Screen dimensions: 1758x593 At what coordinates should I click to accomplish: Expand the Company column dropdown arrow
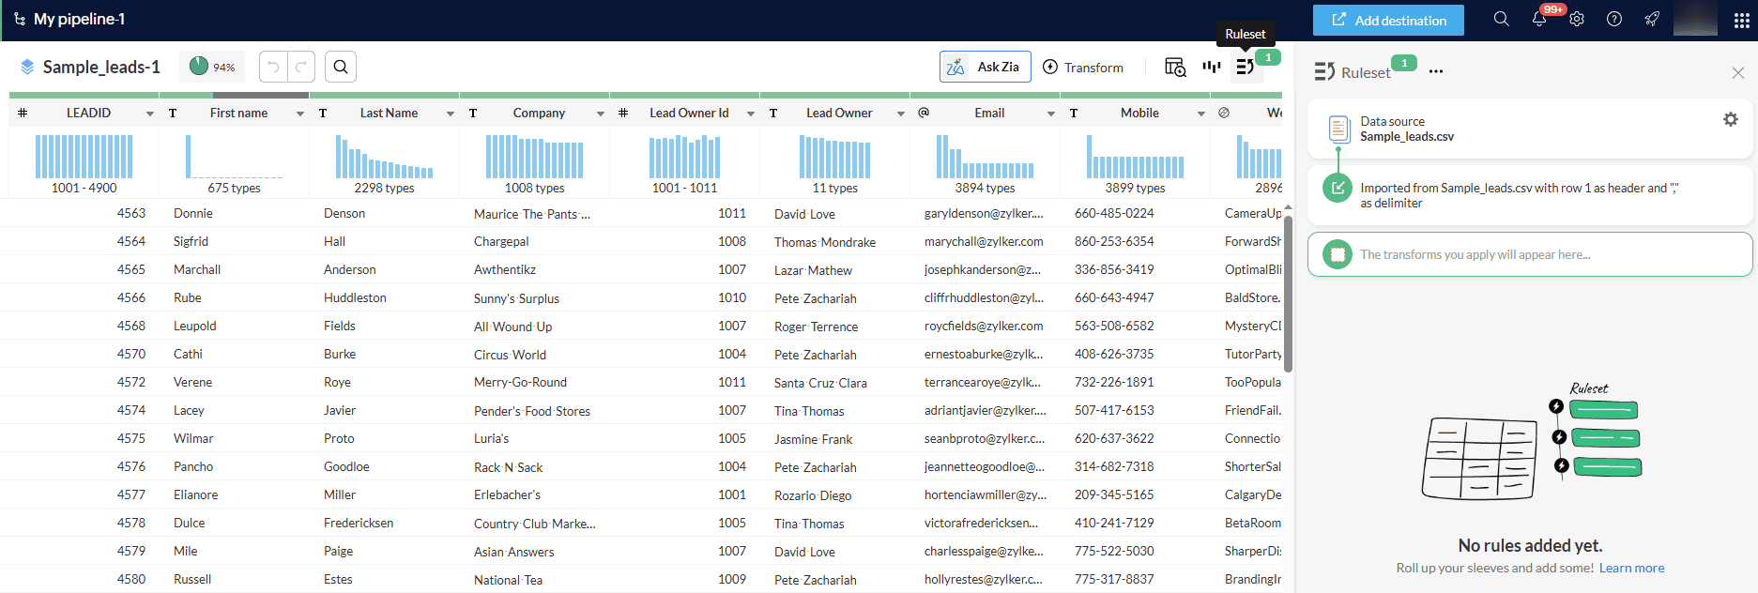(x=600, y=114)
